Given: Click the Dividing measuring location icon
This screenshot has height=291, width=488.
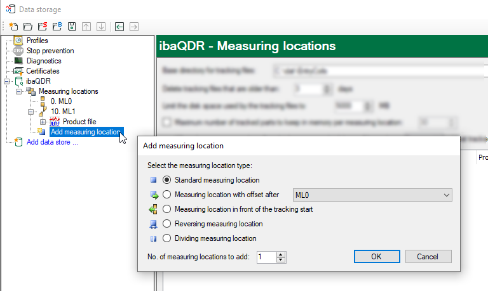Looking at the screenshot, I should [153, 238].
